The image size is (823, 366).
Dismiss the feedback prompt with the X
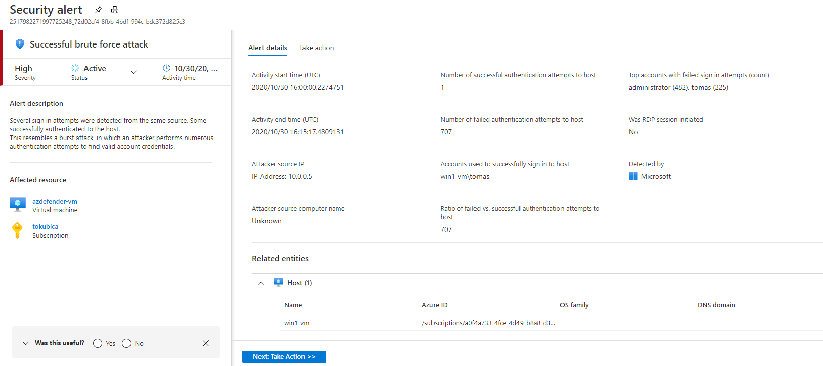pyautogui.click(x=206, y=343)
